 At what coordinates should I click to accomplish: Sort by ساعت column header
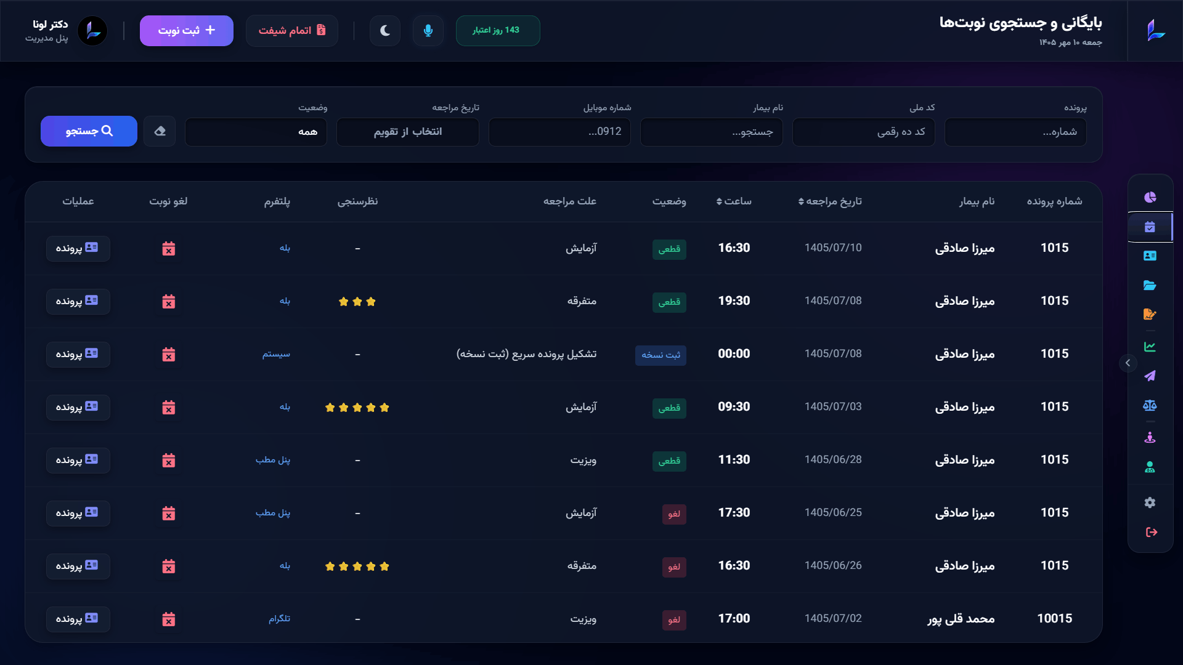pyautogui.click(x=734, y=201)
